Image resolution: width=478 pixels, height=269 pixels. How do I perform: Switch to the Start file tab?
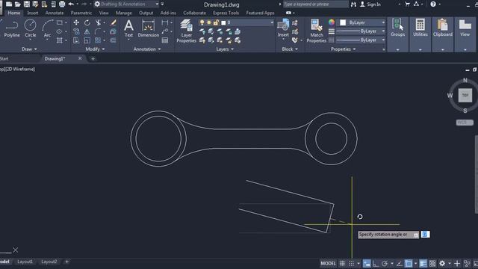point(4,58)
